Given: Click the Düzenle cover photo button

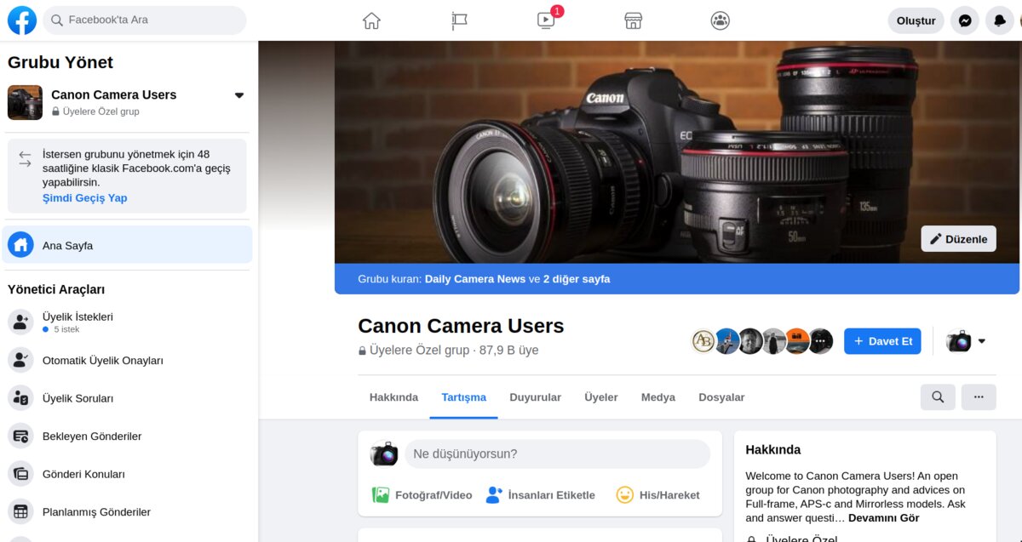Looking at the screenshot, I should point(958,239).
